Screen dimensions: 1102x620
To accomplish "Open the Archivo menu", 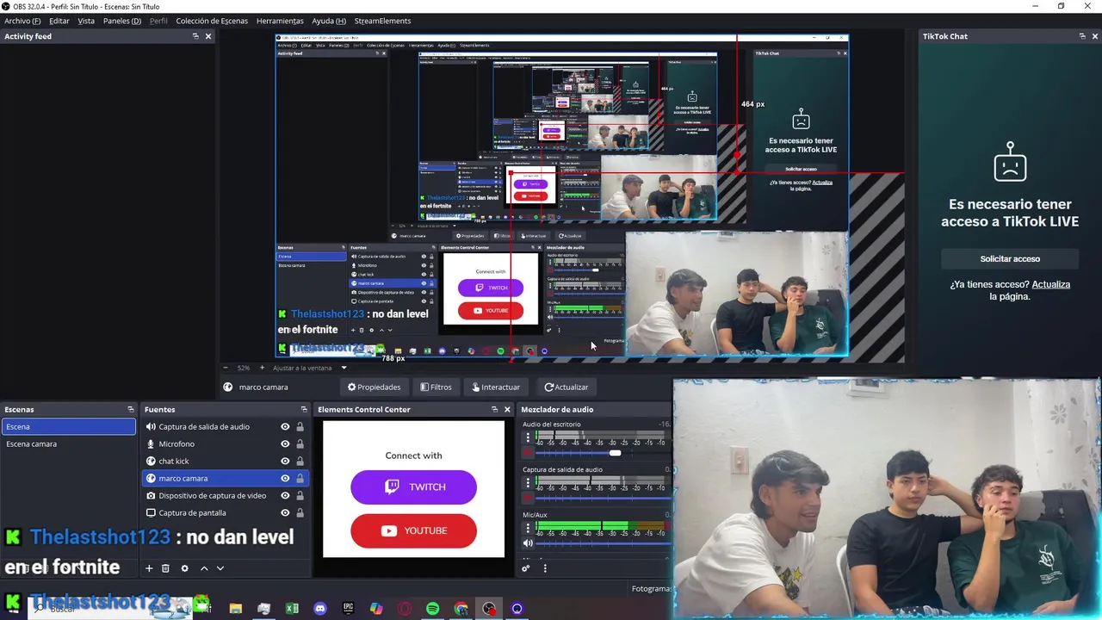I will pos(22,21).
